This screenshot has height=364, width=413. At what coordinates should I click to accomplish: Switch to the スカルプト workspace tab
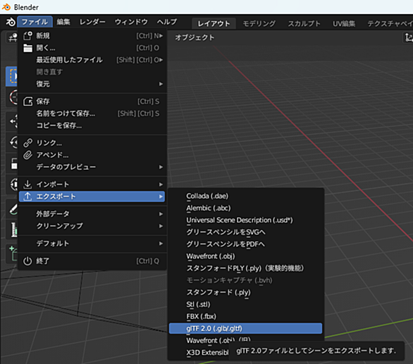point(304,24)
